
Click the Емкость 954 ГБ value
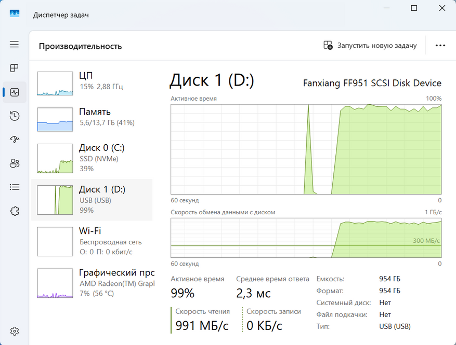[389, 279]
